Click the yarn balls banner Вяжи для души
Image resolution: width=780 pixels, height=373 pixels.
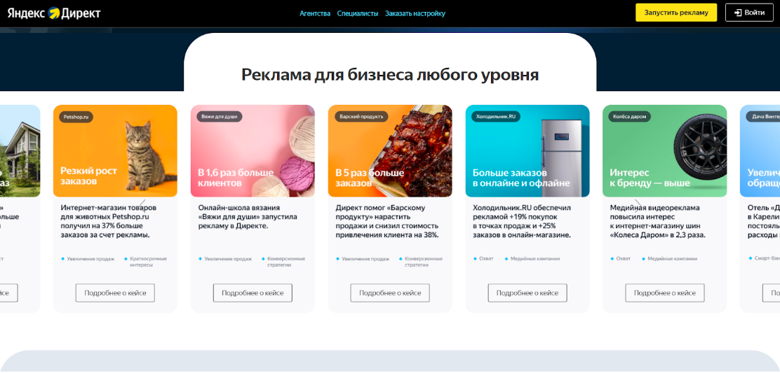[253, 150]
